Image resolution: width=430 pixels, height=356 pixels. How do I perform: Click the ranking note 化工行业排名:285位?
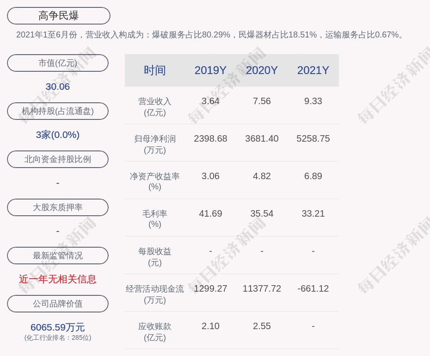(x=58, y=337)
